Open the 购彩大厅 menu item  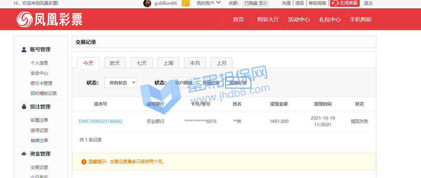coord(268,20)
